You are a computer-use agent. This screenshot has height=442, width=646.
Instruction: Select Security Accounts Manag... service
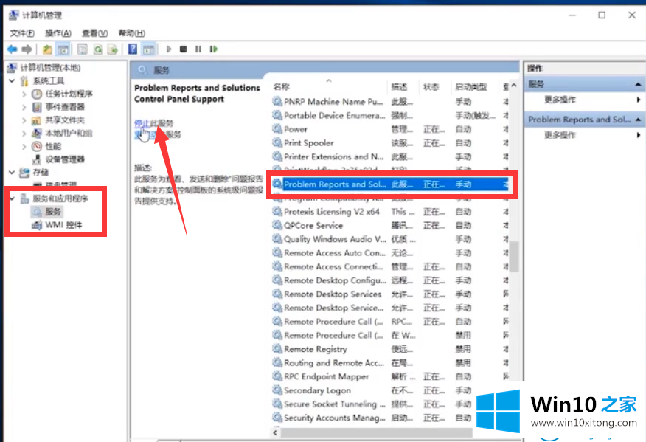(x=390, y=418)
